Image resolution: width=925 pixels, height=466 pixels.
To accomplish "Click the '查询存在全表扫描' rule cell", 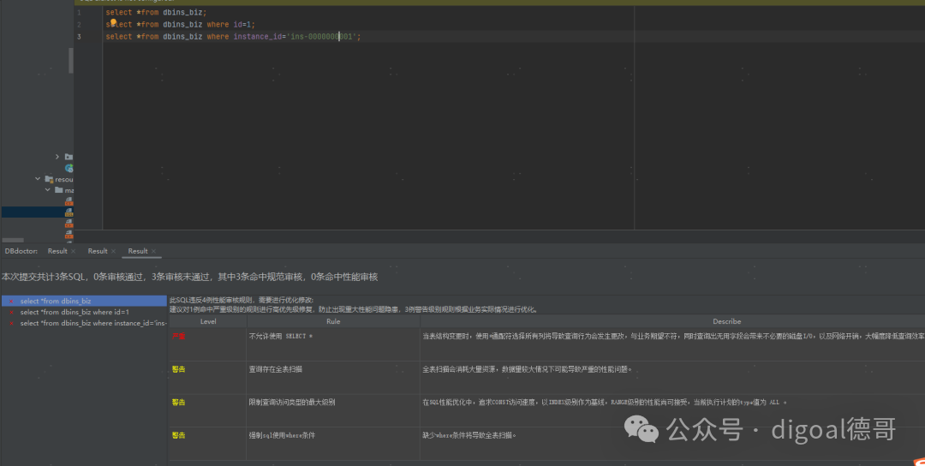I will [x=333, y=378].
